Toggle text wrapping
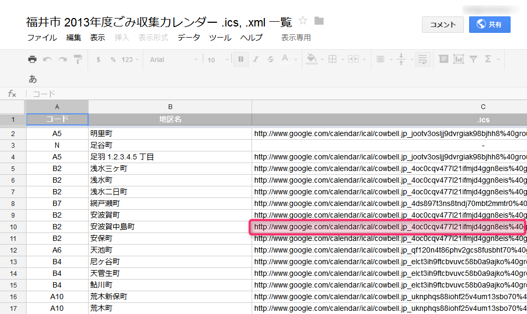527x314 pixels. point(422,59)
